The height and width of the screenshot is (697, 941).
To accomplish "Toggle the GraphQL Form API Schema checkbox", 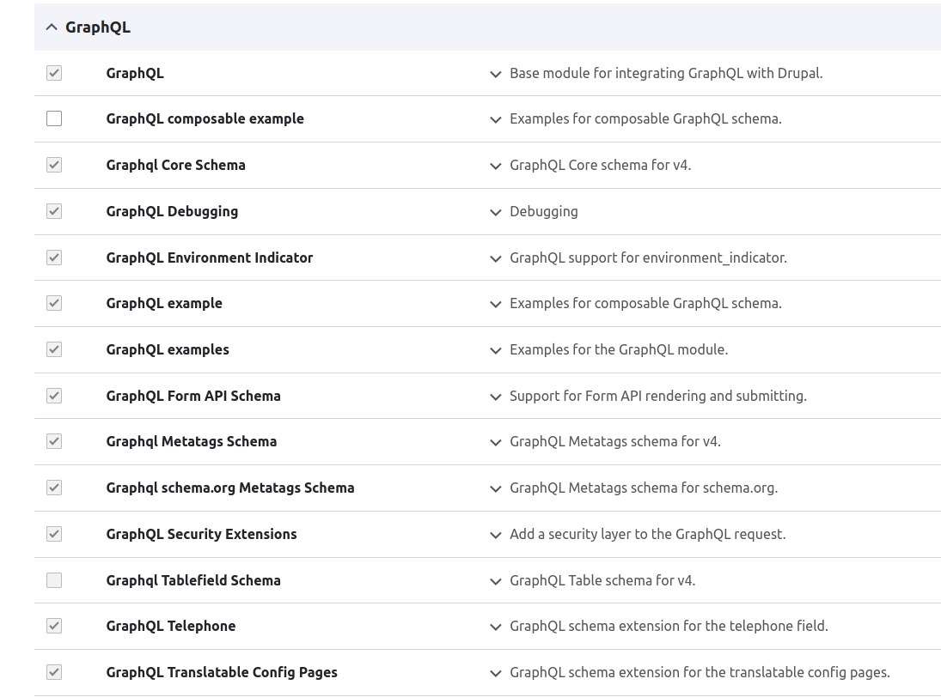I will coord(54,396).
